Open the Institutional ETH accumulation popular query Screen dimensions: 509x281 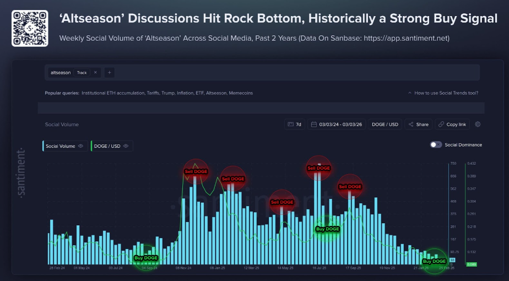click(113, 93)
